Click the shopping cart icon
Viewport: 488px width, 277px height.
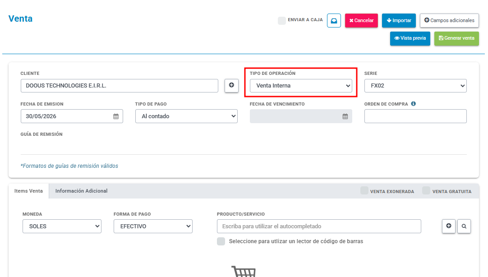click(x=244, y=271)
